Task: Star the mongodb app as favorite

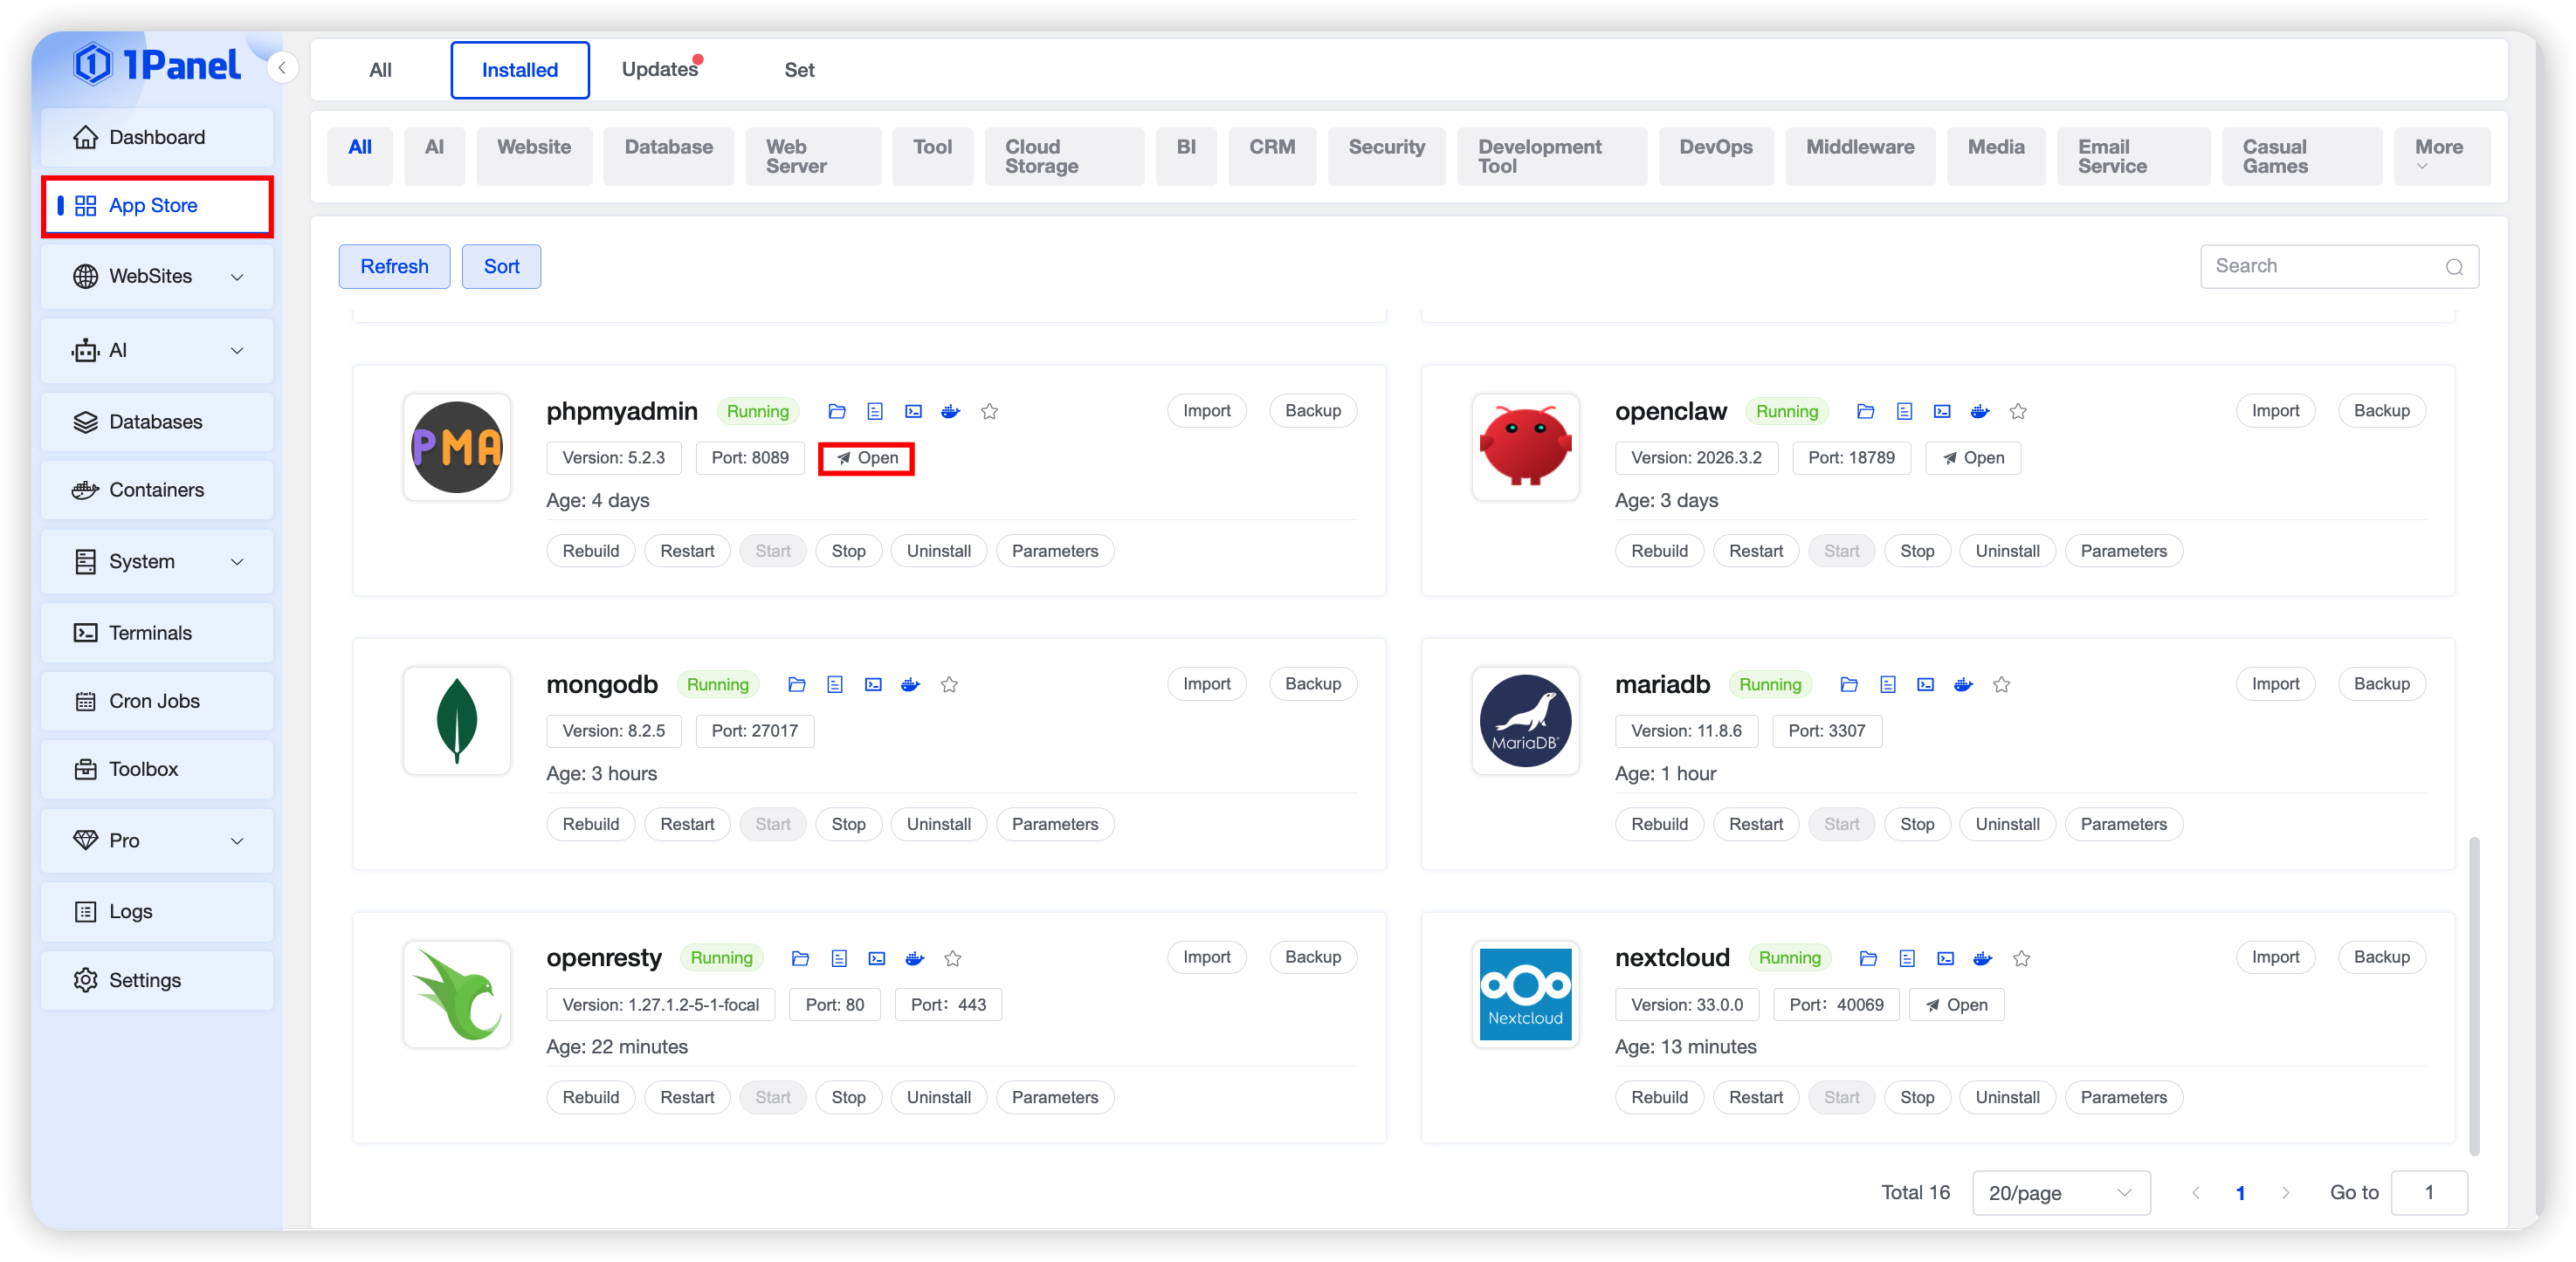Action: click(949, 684)
